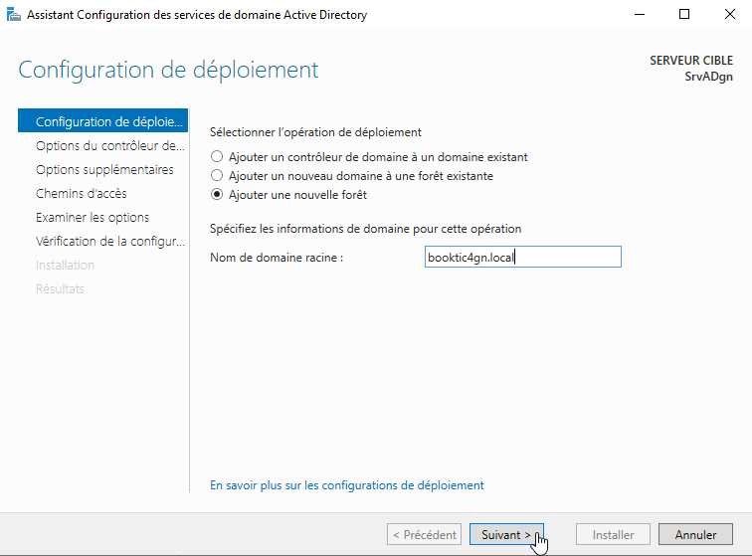Click 'SrvADgn' target server name

(708, 77)
